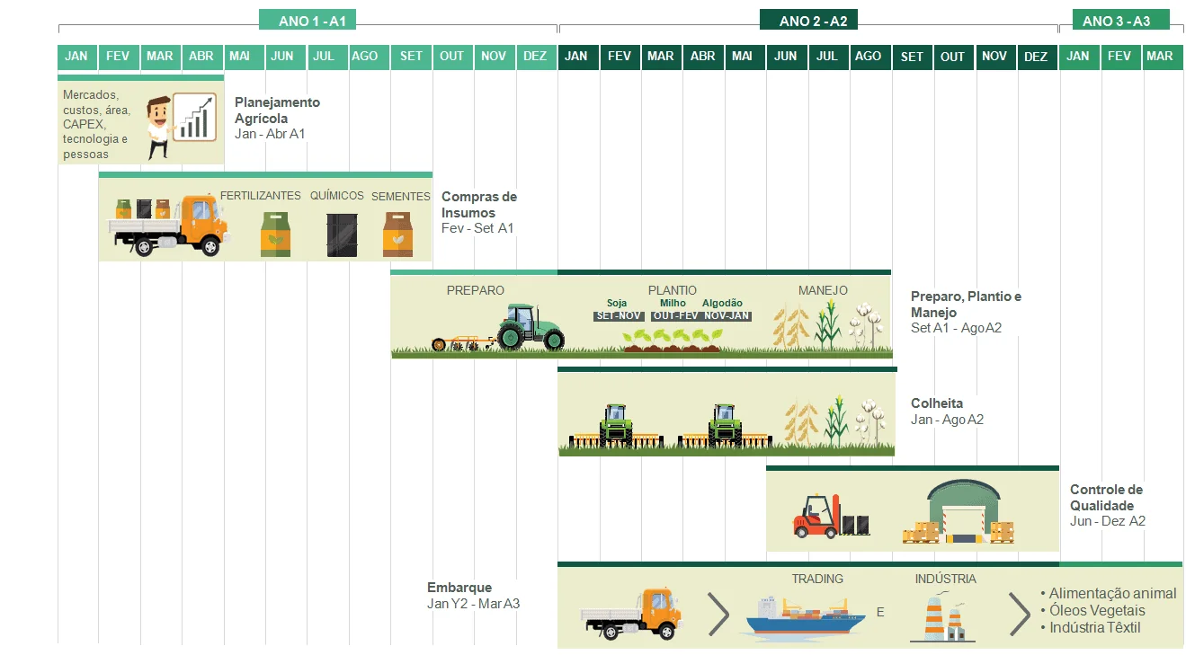Click the chevron arrow after the Embarque truck

[718, 614]
